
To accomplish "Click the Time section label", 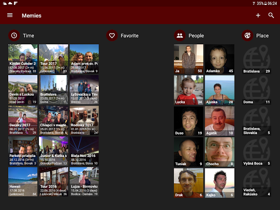I will point(28,36).
